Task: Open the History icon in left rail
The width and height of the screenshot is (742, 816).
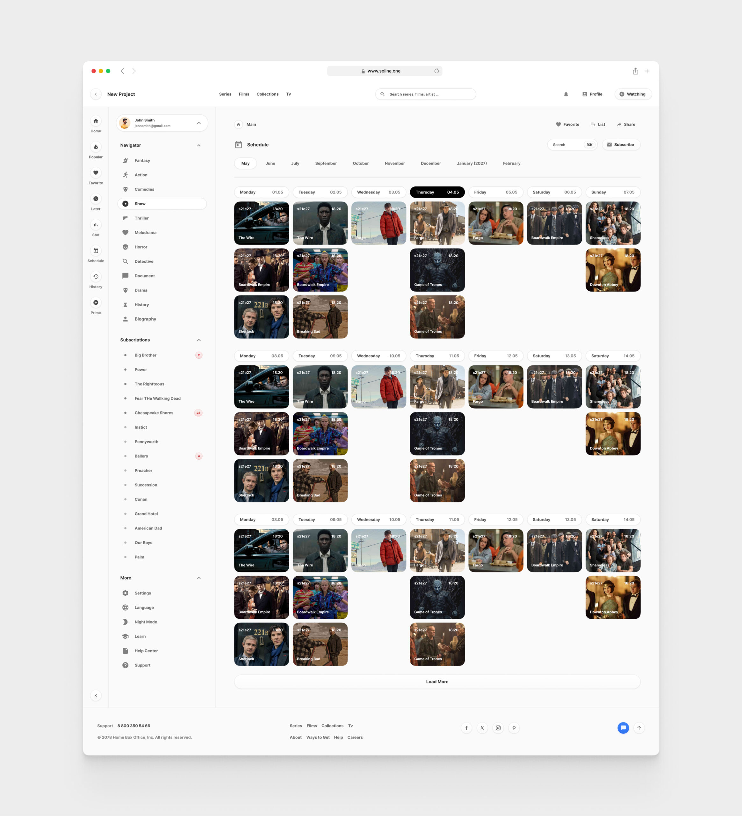Action: 96,276
